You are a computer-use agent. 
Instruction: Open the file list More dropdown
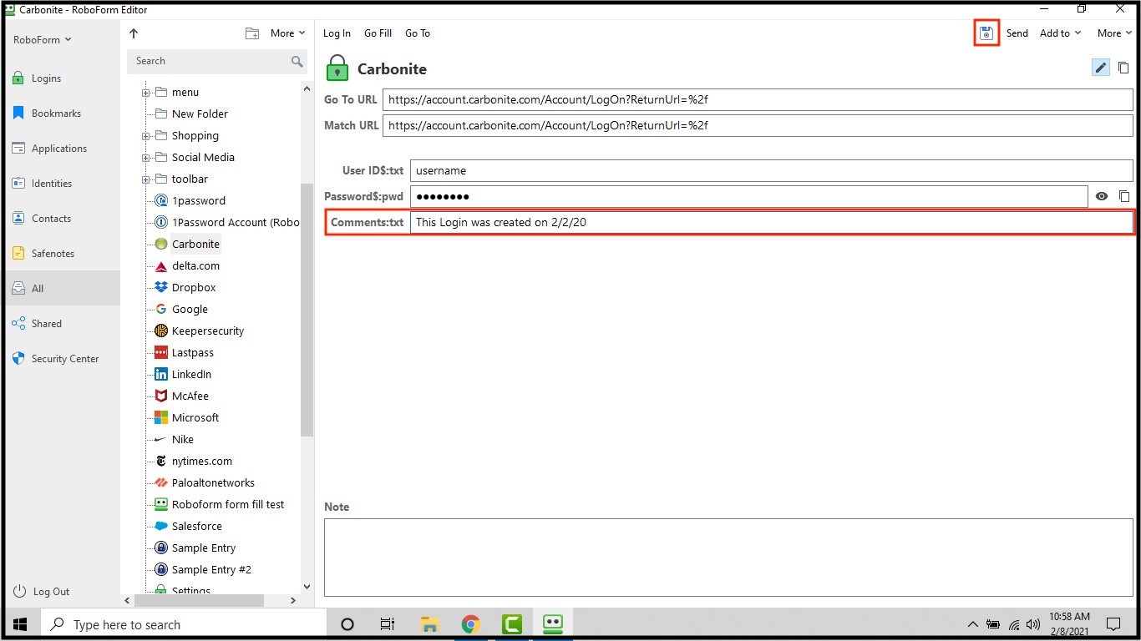pos(287,33)
